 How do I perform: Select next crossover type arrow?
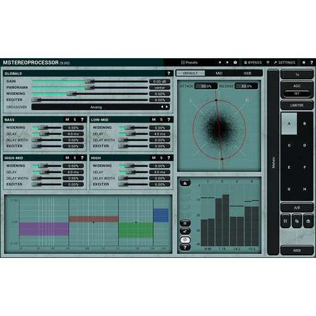pos(167,107)
